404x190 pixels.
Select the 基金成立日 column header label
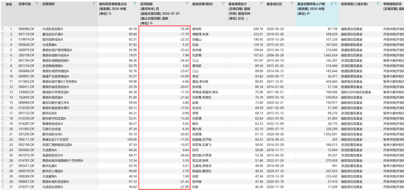click(x=274, y=4)
